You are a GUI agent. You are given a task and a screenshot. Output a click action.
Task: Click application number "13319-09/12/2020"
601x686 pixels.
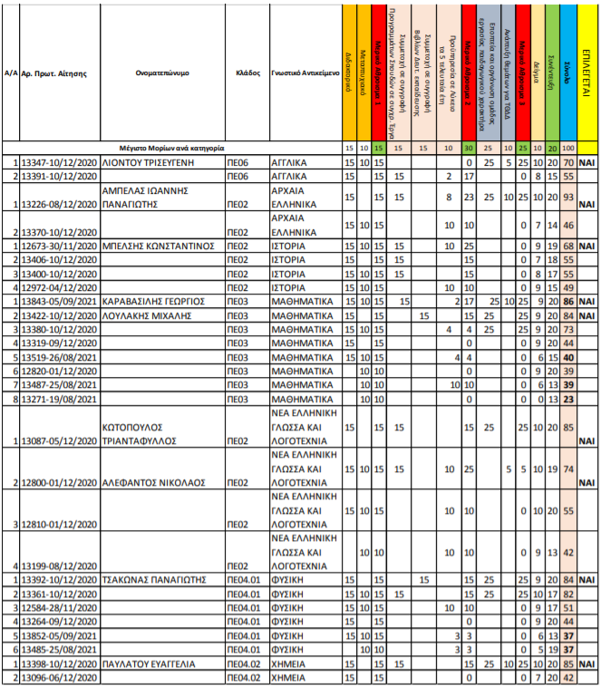(x=59, y=343)
